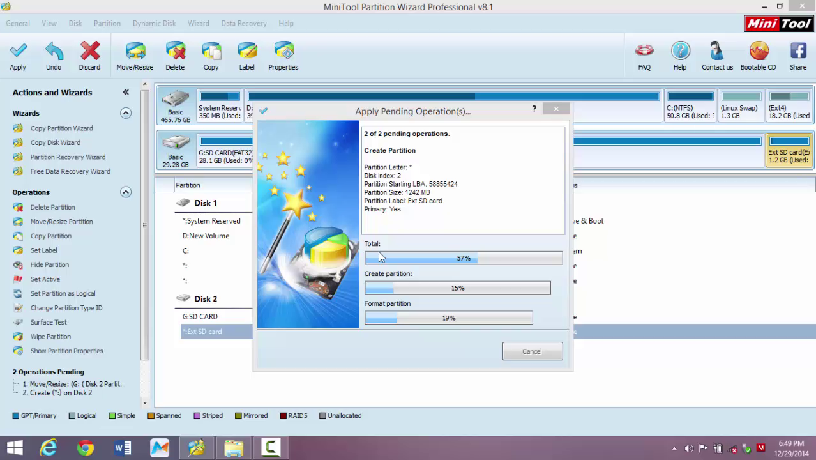Select *:System Reserved row in list
Viewport: 816px width, 460px height.
[x=211, y=221]
